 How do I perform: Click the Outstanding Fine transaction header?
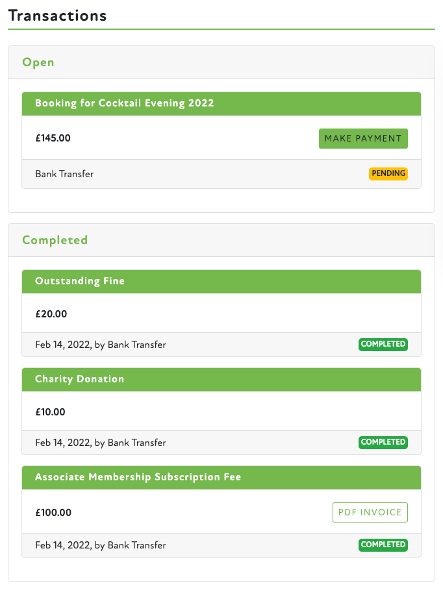tap(80, 281)
